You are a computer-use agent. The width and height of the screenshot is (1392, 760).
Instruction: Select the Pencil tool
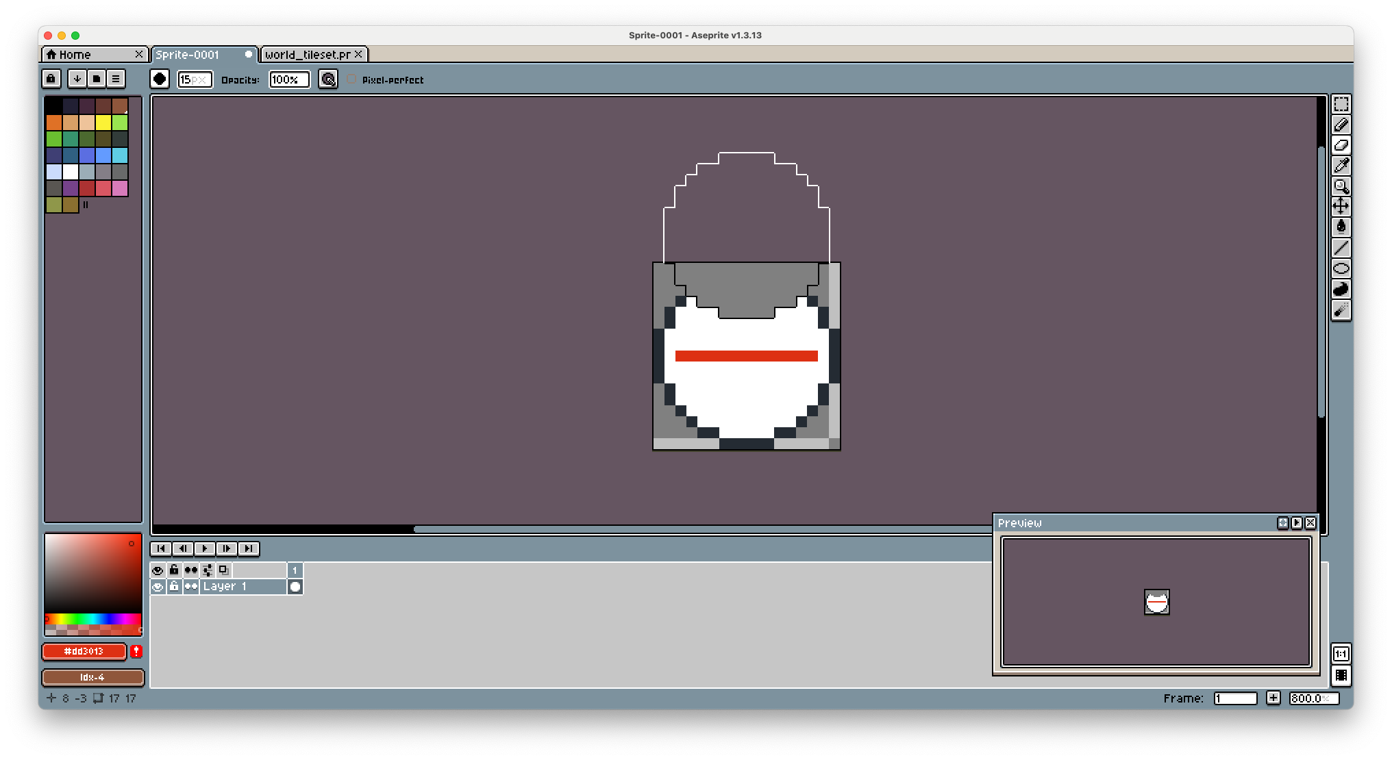click(1341, 125)
